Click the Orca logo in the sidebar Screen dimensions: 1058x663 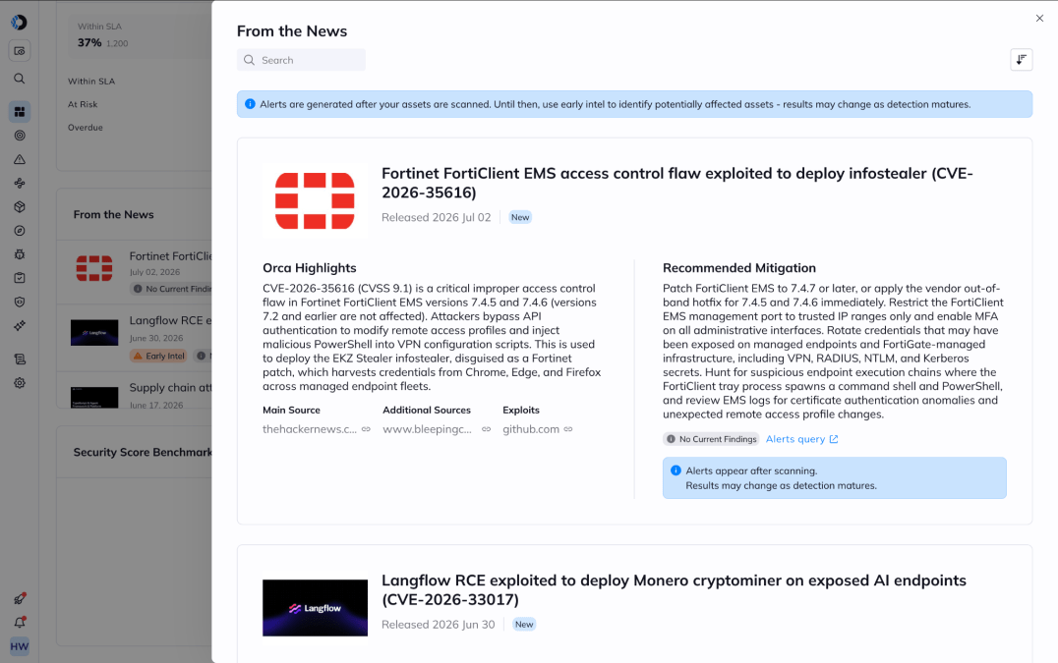19,23
